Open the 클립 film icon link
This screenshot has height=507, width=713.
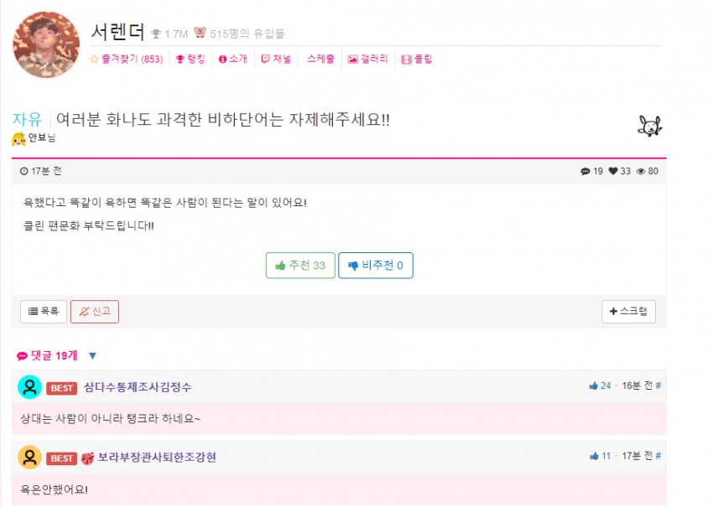click(x=417, y=59)
